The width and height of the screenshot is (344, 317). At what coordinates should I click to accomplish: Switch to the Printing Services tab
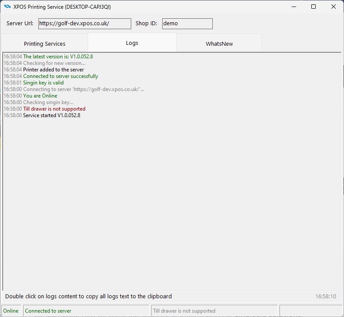[44, 44]
